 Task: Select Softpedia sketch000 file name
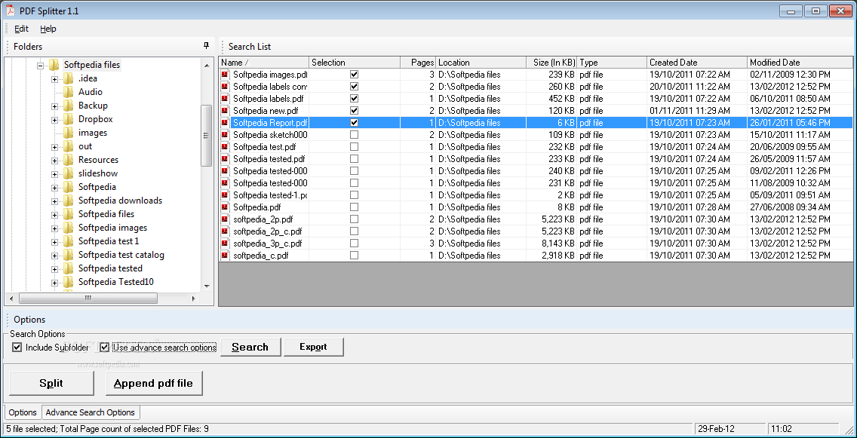tap(270, 134)
